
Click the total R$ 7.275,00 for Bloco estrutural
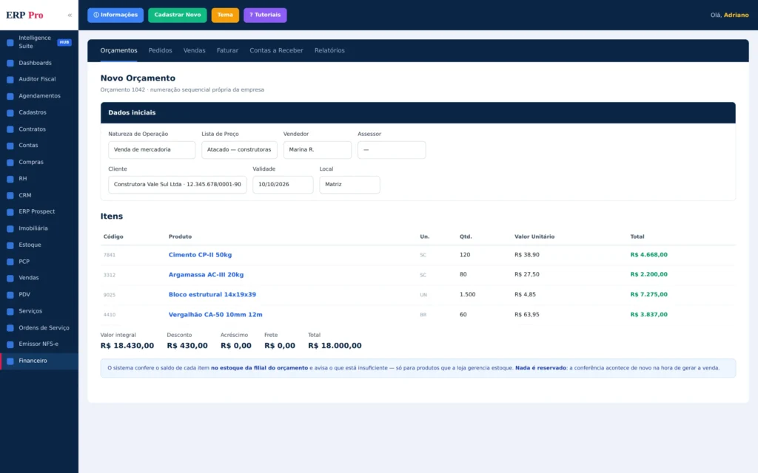648,294
